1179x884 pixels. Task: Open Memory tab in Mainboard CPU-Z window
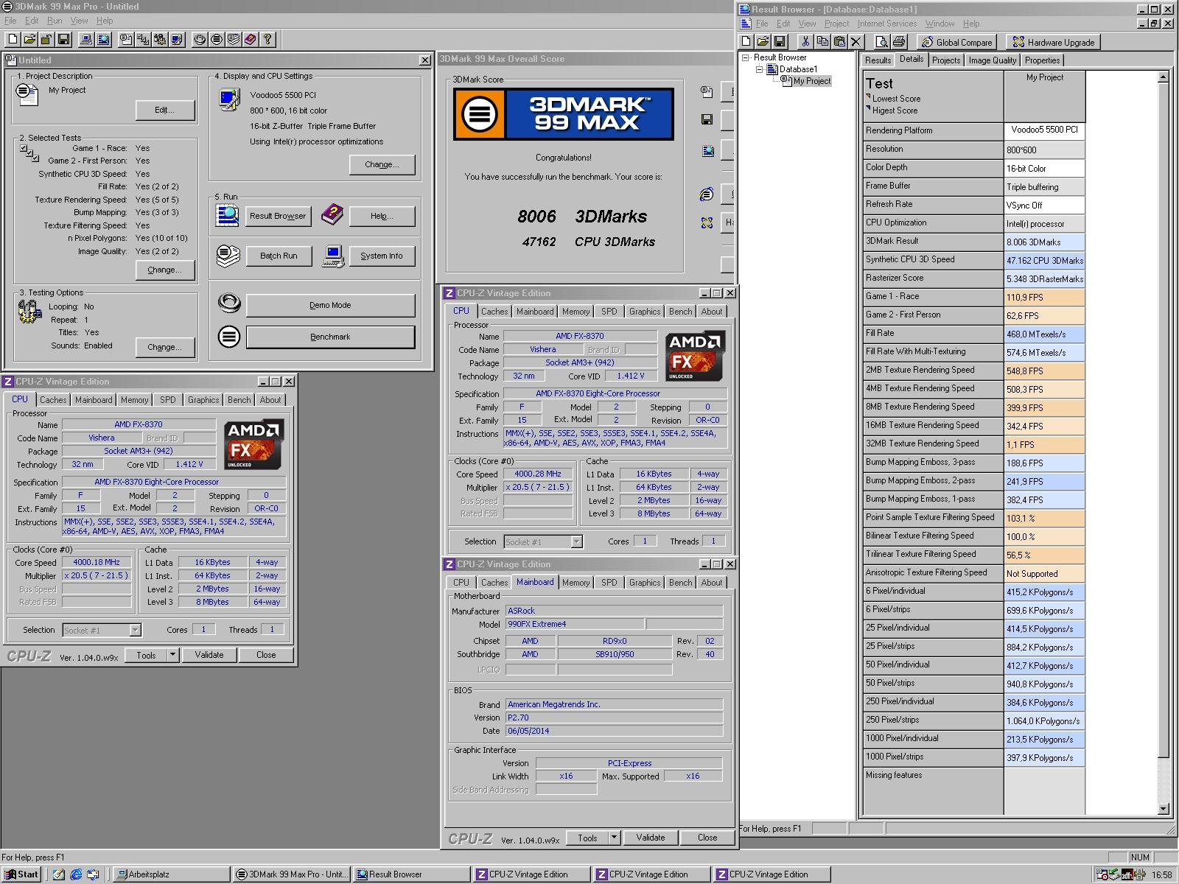click(575, 583)
